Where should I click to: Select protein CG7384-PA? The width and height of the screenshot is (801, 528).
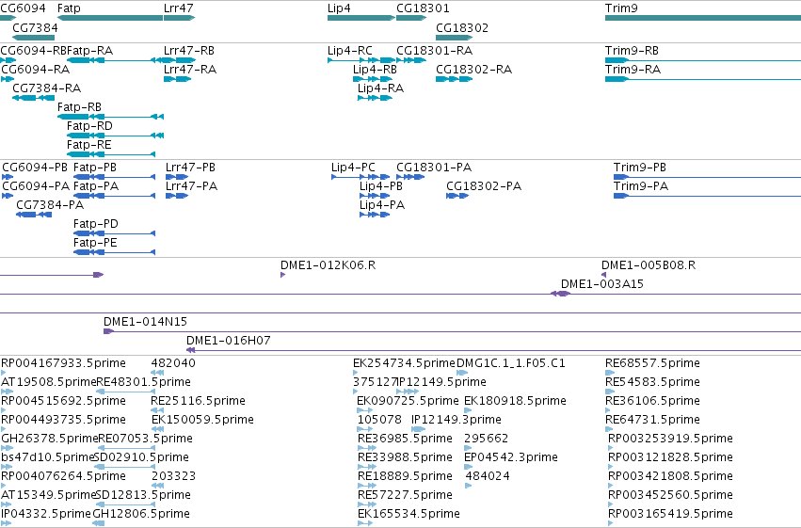click(x=50, y=205)
